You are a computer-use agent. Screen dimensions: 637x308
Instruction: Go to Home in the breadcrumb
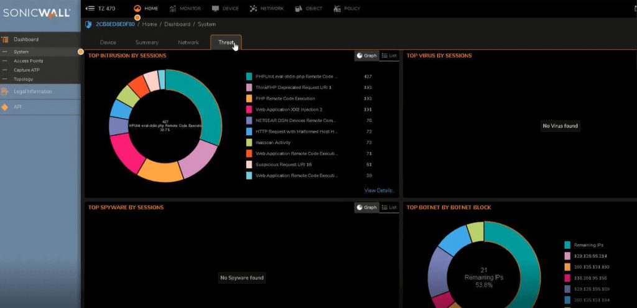click(x=149, y=24)
